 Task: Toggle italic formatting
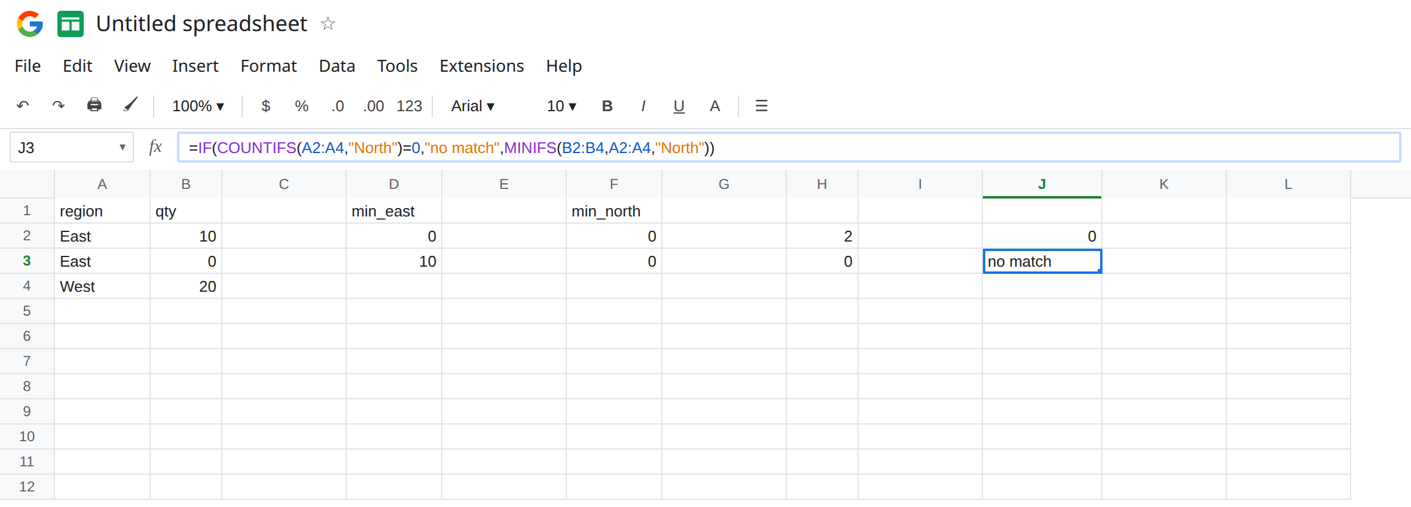pos(643,106)
